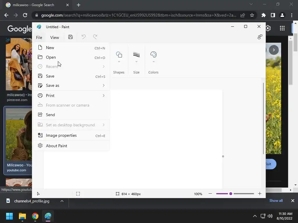Choose Open from the File menu
298x223 pixels.
point(72,57)
